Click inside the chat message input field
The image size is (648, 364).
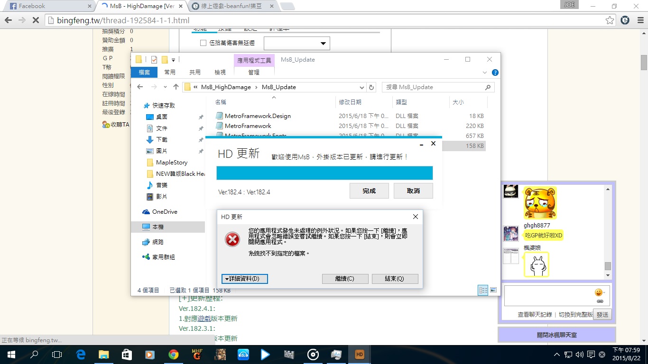(546, 296)
